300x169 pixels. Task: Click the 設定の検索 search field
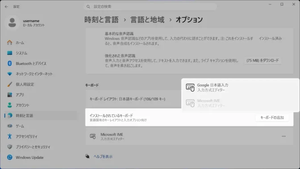(x=150, y=7)
